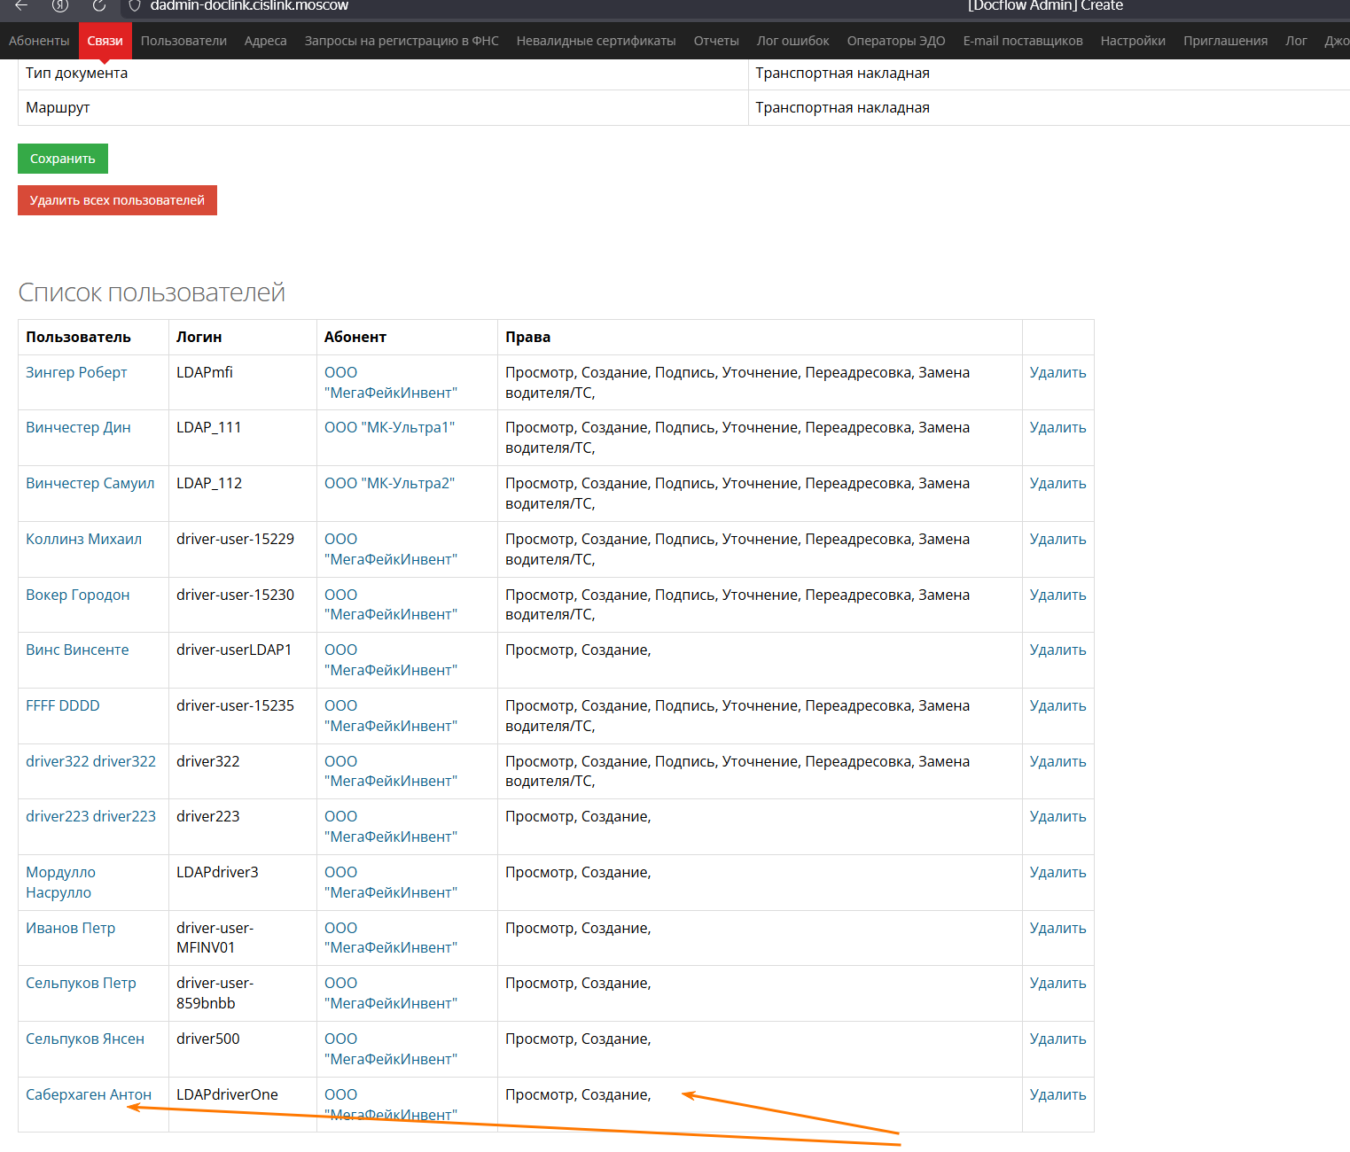Click Удалить for login driver500
Viewport: 1350px width, 1152px height.
tap(1057, 1039)
